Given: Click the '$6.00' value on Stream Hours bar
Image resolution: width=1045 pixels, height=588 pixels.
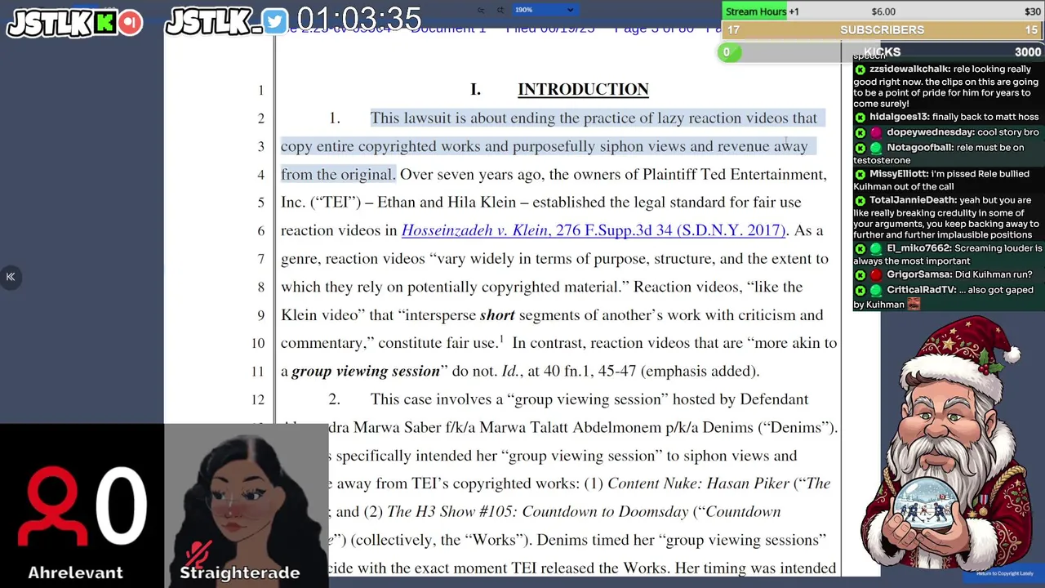Looking at the screenshot, I should (x=883, y=11).
